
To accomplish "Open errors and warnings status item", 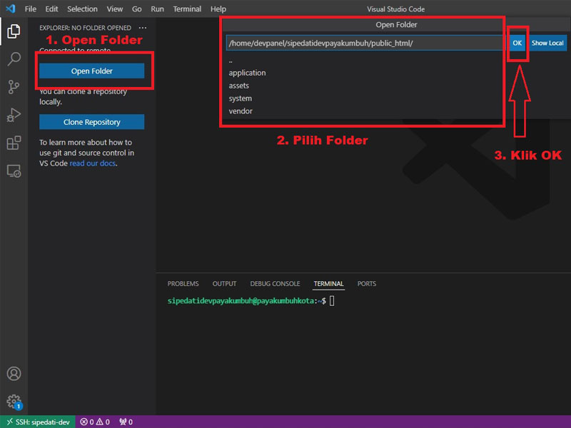I will point(95,422).
